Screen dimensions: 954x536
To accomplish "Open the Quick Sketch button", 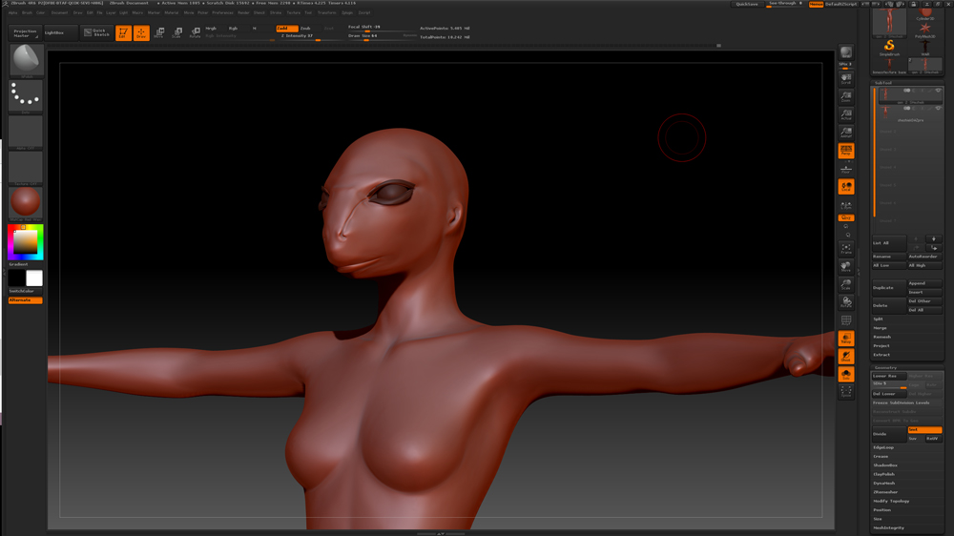I will click(96, 32).
